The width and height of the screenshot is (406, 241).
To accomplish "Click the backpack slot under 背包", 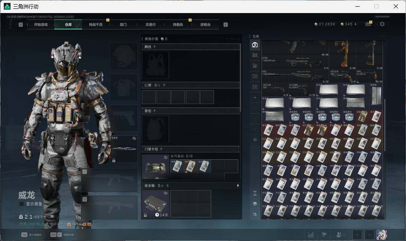I will pos(155,129).
